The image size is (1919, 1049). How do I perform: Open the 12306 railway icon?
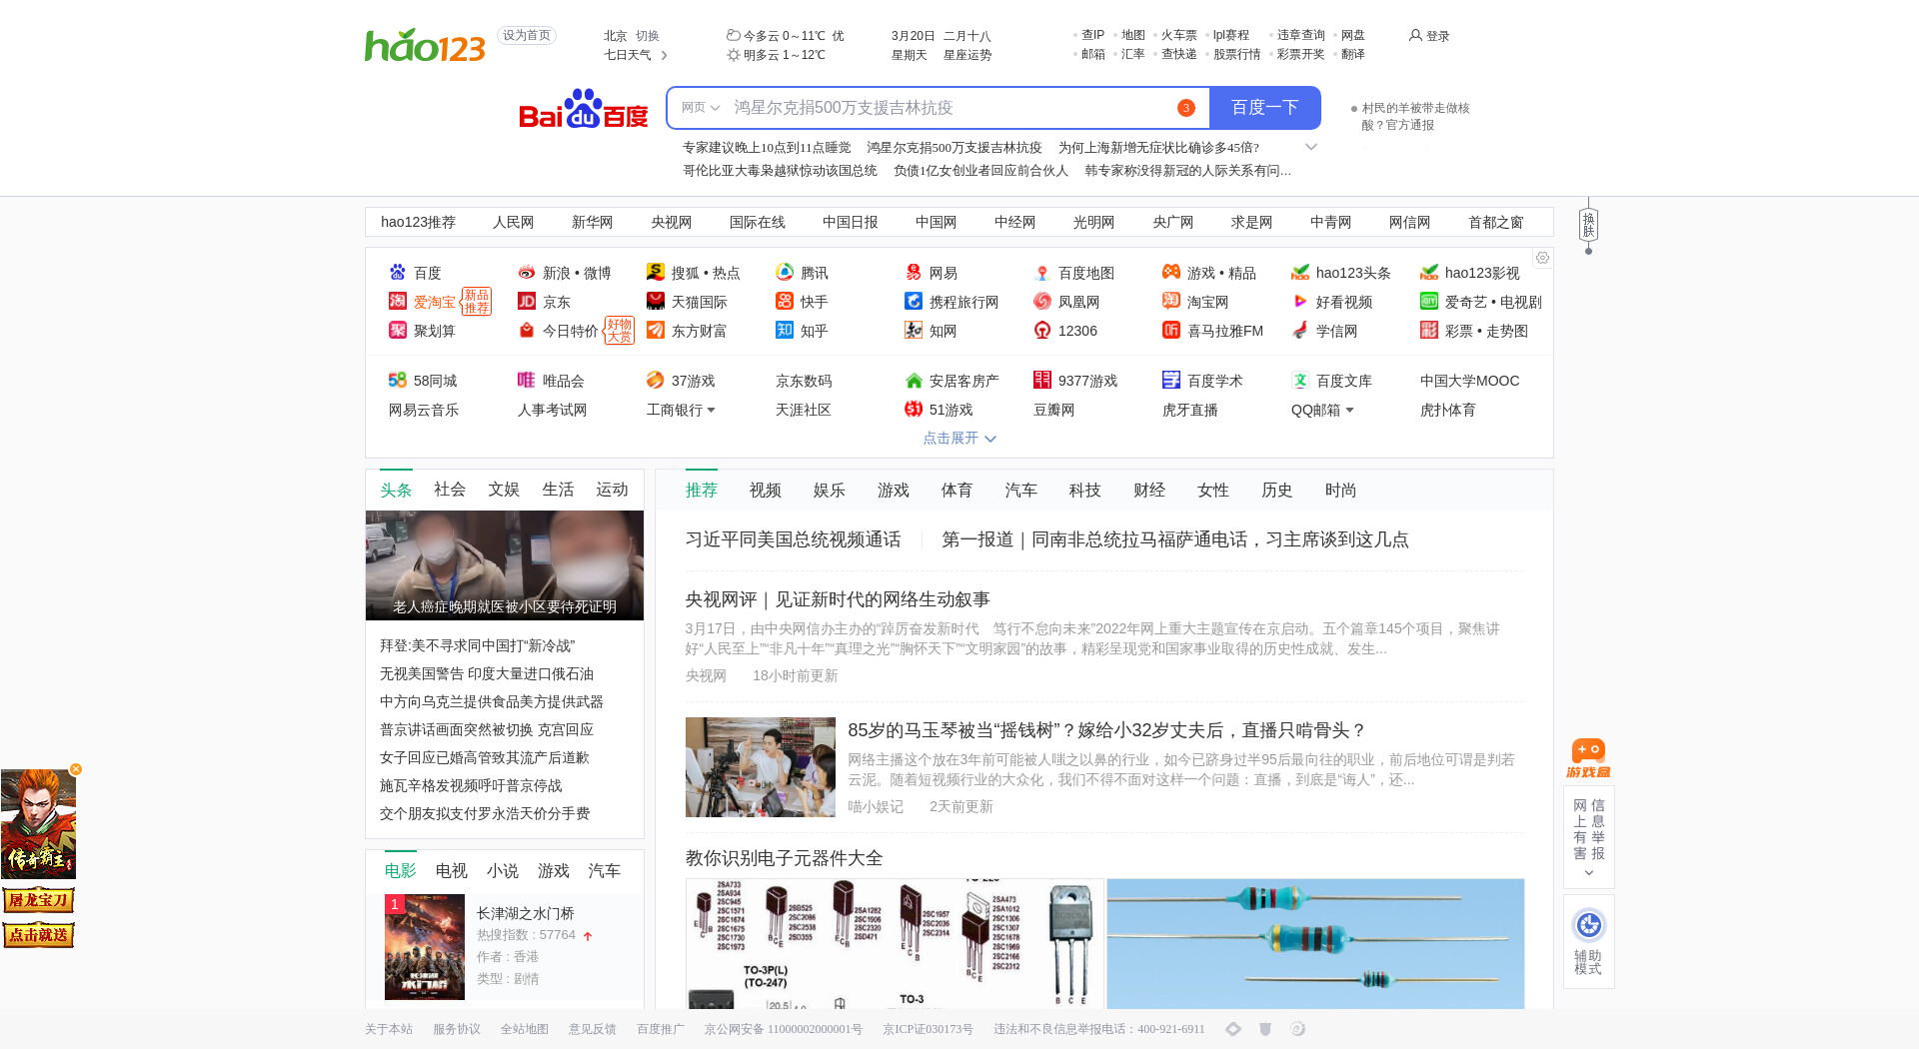(1042, 331)
